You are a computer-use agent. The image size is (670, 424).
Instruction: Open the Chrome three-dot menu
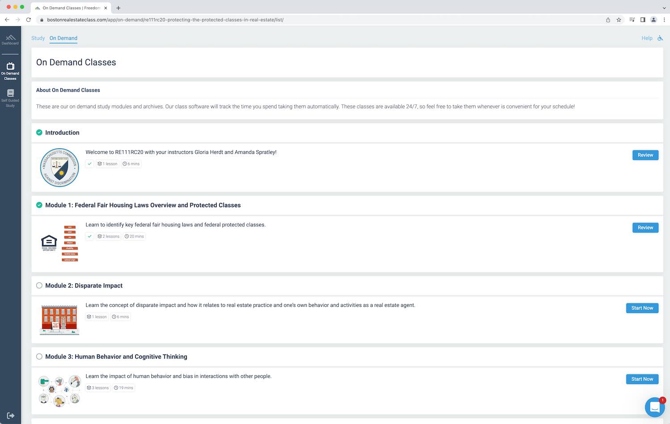coord(664,20)
